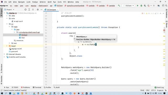Image resolution: width=168 pixels, height=95 pixels.
Task: Open the TODO tool window
Action: tap(15, 87)
